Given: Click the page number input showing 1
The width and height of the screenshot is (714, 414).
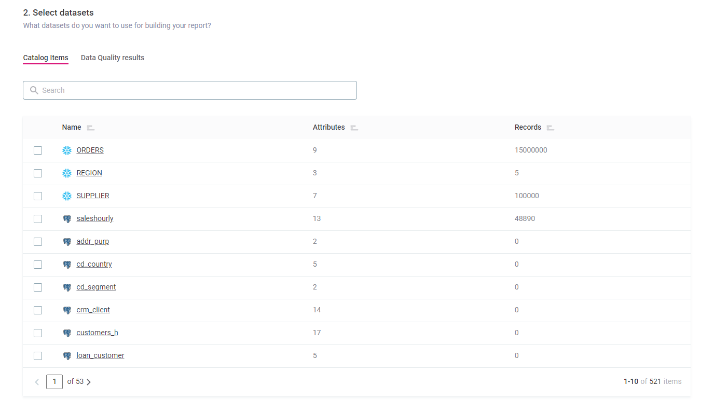Looking at the screenshot, I should [54, 381].
